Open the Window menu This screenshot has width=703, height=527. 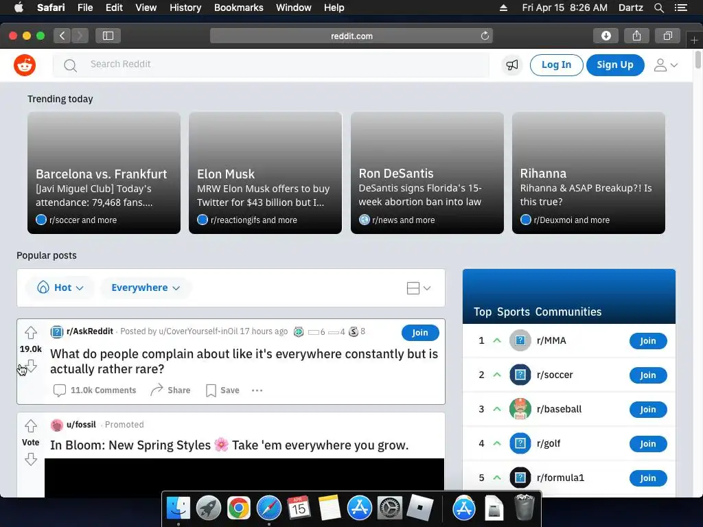pos(294,8)
